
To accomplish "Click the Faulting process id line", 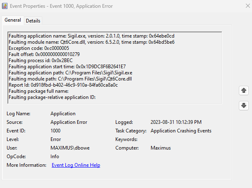I will coord(41,60).
